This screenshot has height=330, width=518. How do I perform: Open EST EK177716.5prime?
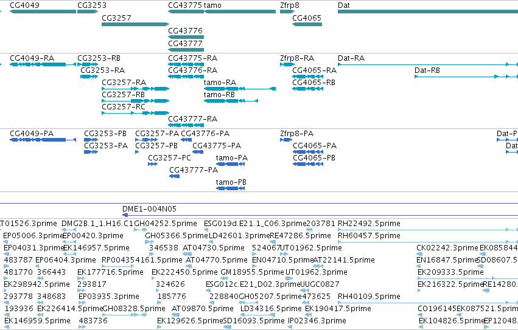tap(110, 273)
